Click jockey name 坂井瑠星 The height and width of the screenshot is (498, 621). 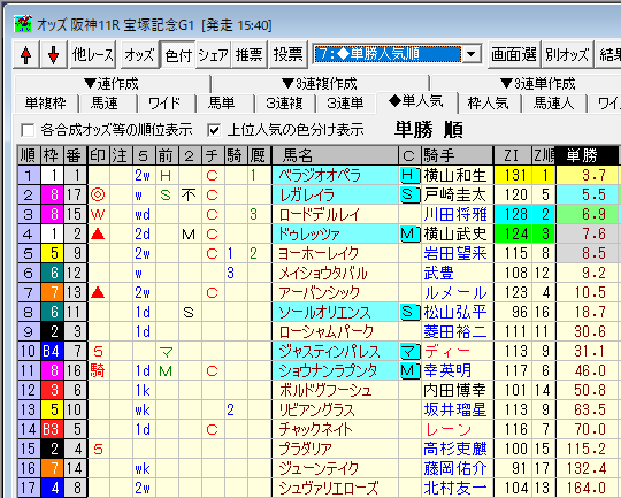[455, 409]
